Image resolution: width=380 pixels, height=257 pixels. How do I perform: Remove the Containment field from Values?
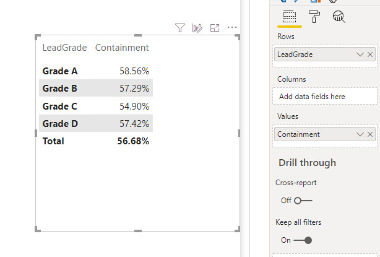point(370,134)
